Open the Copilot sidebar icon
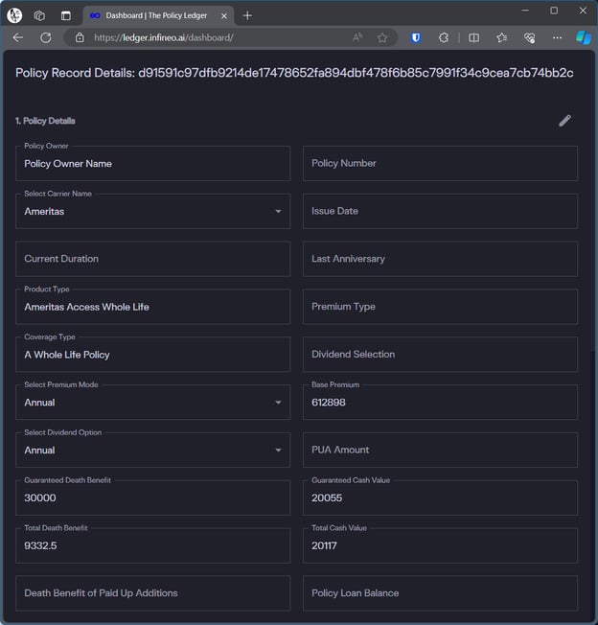598x625 pixels. [x=584, y=38]
